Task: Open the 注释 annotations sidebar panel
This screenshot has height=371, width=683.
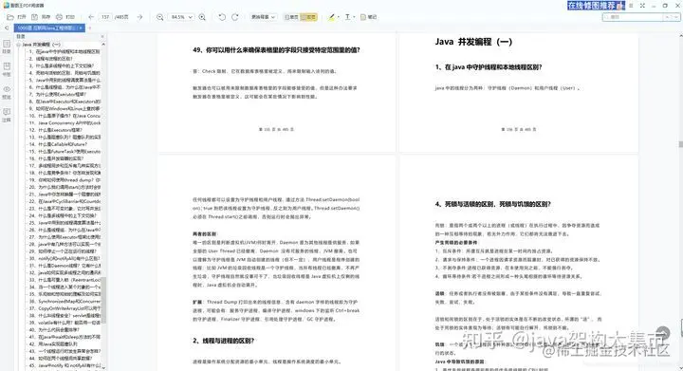Action: point(7,115)
